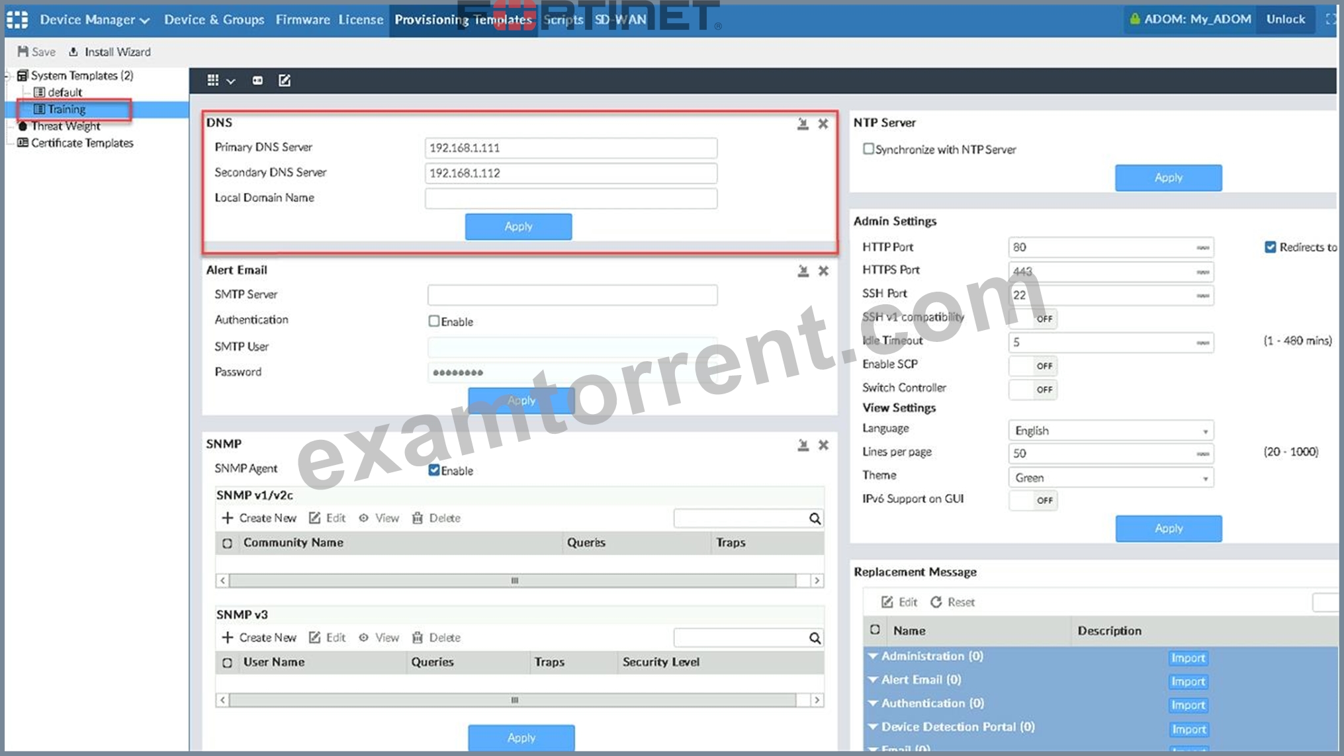This screenshot has height=756, width=1344.
Task: Close the DNS widget
Action: [823, 124]
